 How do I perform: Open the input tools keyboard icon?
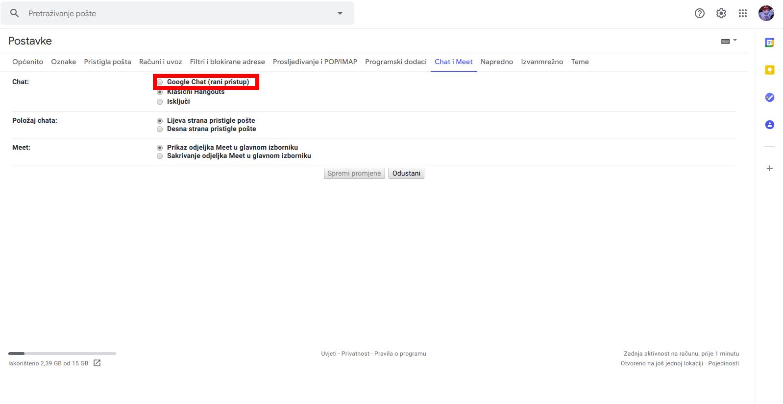(726, 41)
